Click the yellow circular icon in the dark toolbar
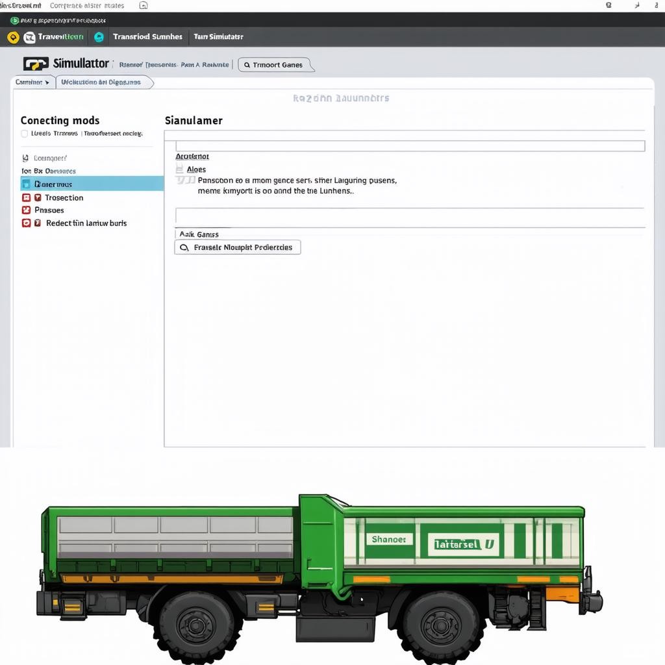Screen dimensions: 665x665 [x=12, y=37]
